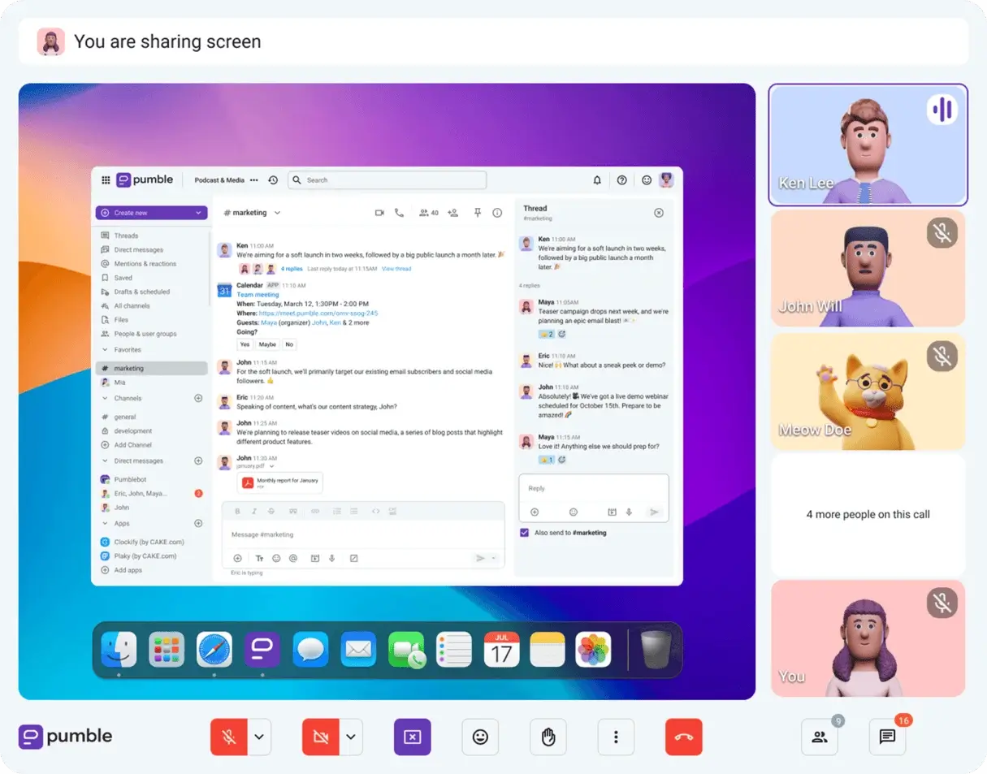Stop sharing screen with purple button
Screen dimensions: 987x774
tap(412, 737)
